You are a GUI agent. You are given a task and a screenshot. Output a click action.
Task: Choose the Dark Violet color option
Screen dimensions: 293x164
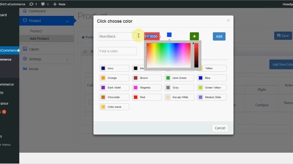[x=114, y=87]
